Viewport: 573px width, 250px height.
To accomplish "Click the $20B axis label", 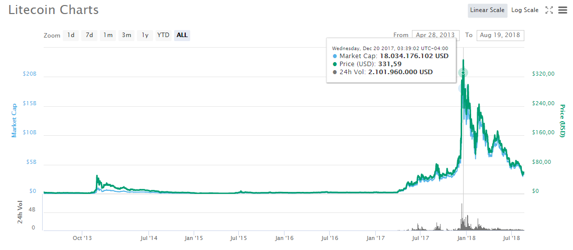I will coord(29,74).
